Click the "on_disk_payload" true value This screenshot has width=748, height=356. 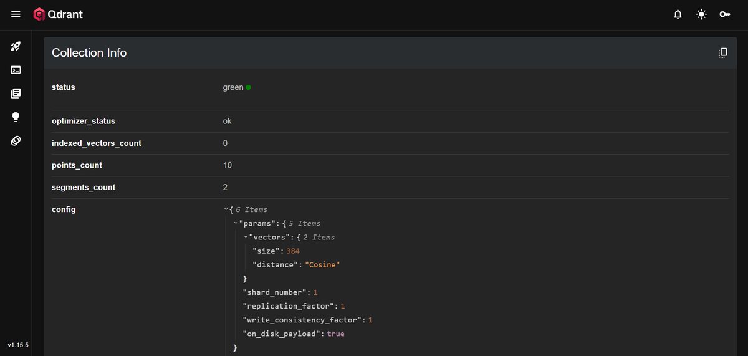(335, 334)
